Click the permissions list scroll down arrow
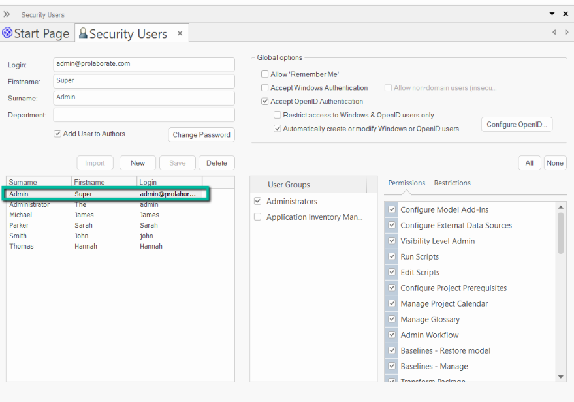Viewport: 574px width, 402px height. coord(560,377)
